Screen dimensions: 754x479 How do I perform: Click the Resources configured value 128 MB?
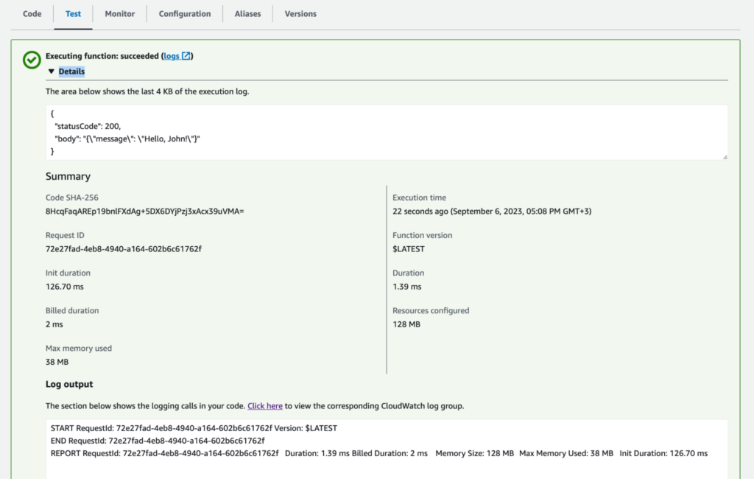pos(406,324)
